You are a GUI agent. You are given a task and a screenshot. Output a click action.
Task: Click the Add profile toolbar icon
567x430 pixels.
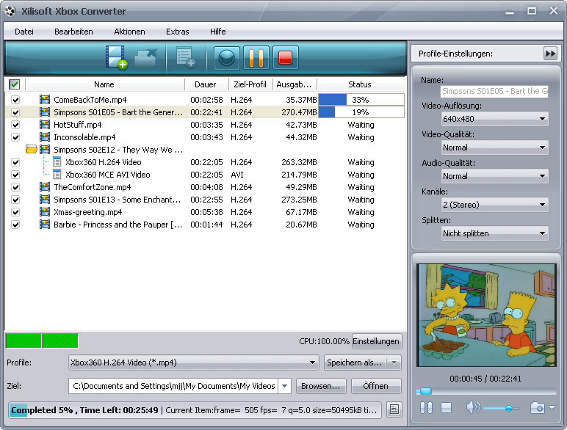point(186,57)
